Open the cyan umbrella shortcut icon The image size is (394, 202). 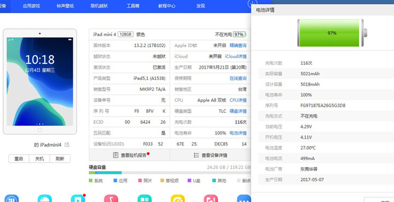pyautogui.click(x=45, y=199)
